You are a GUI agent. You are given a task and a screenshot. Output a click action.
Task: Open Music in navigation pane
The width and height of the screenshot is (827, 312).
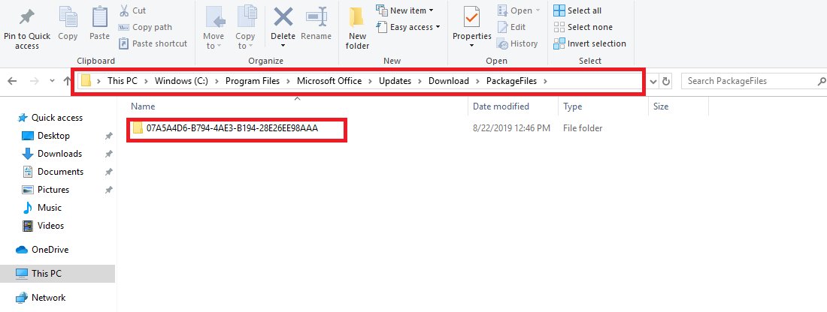[x=42, y=207]
